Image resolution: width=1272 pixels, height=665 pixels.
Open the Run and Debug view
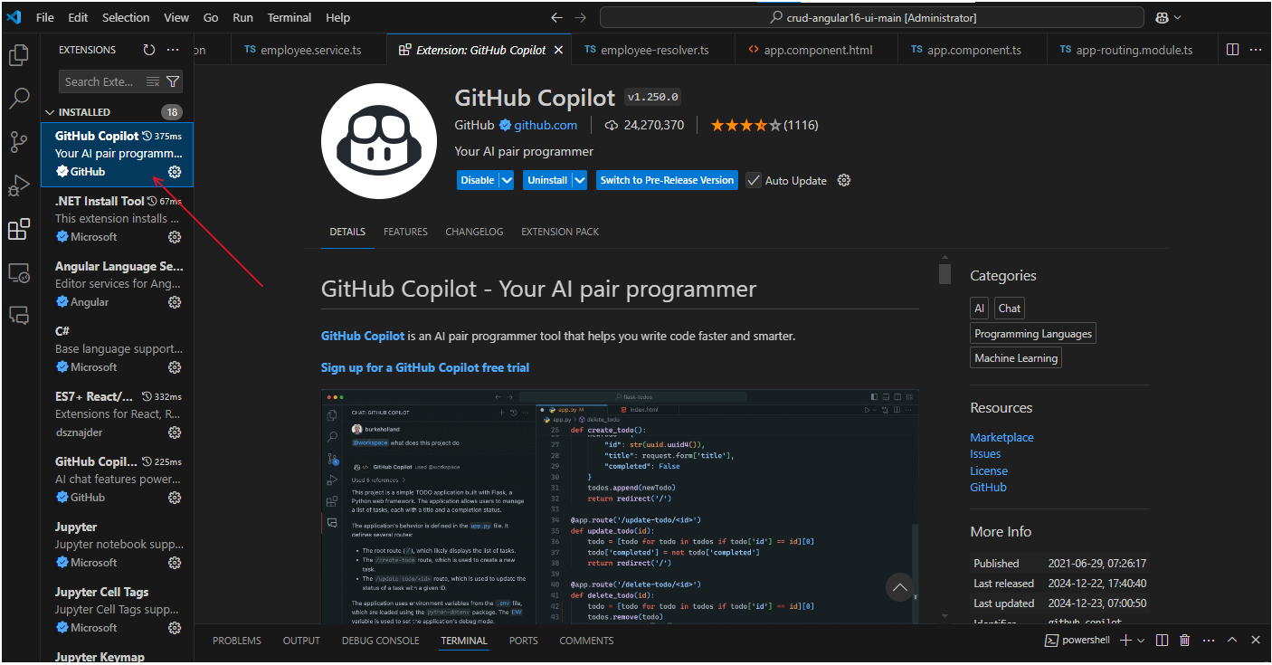tap(18, 185)
